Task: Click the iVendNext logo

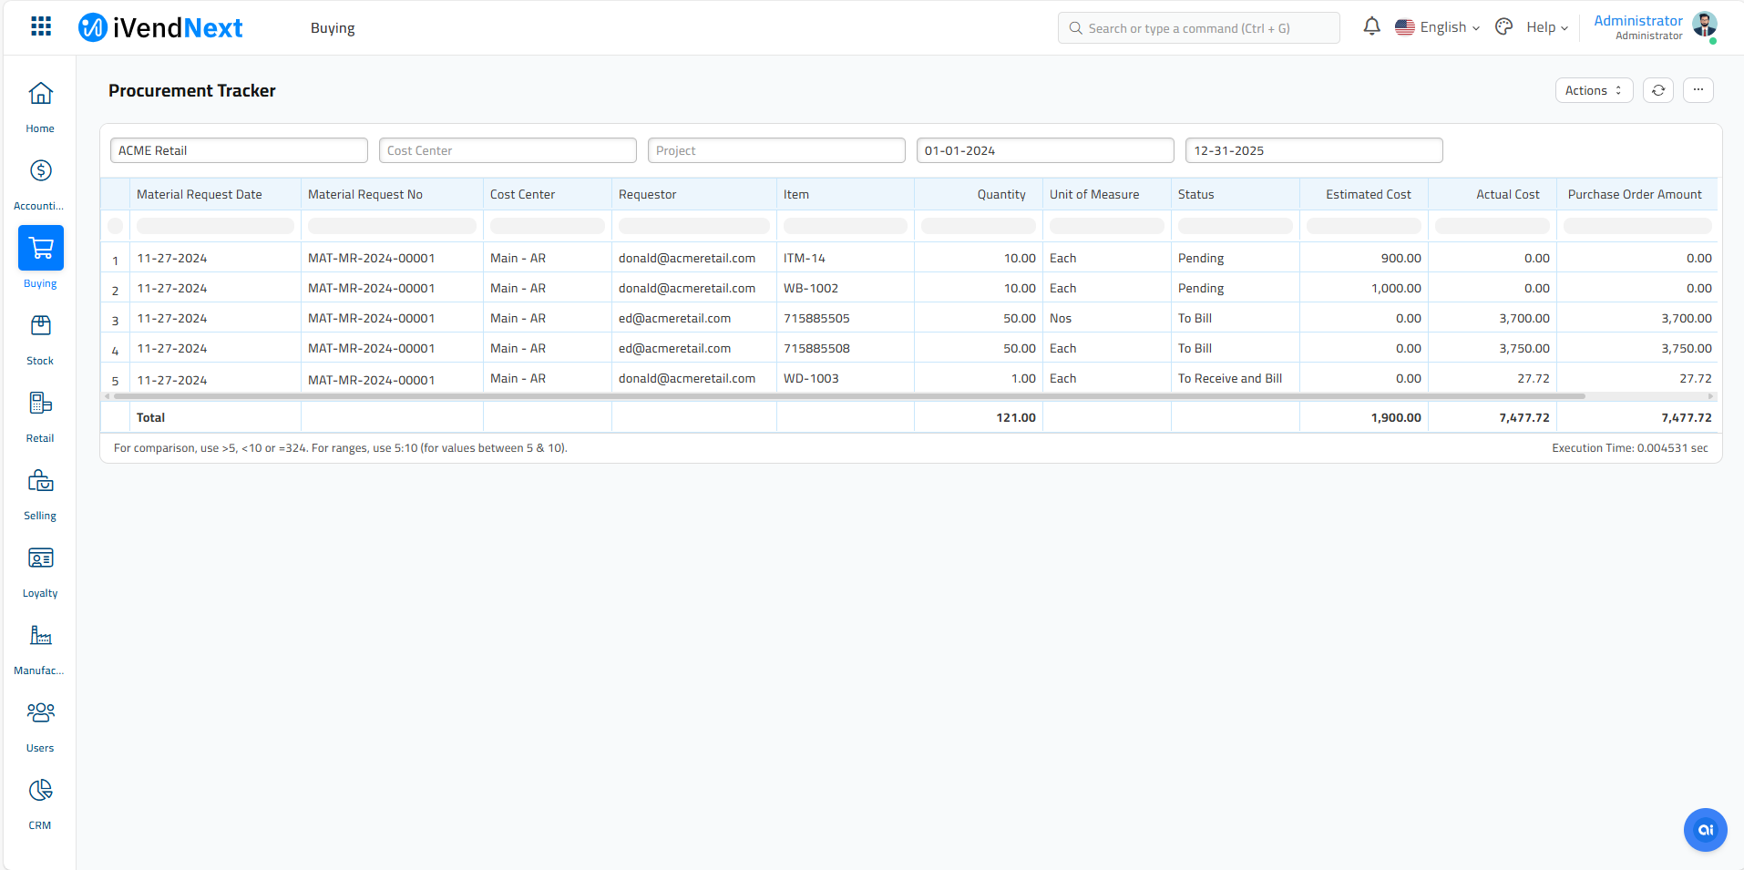Action: pos(160,27)
